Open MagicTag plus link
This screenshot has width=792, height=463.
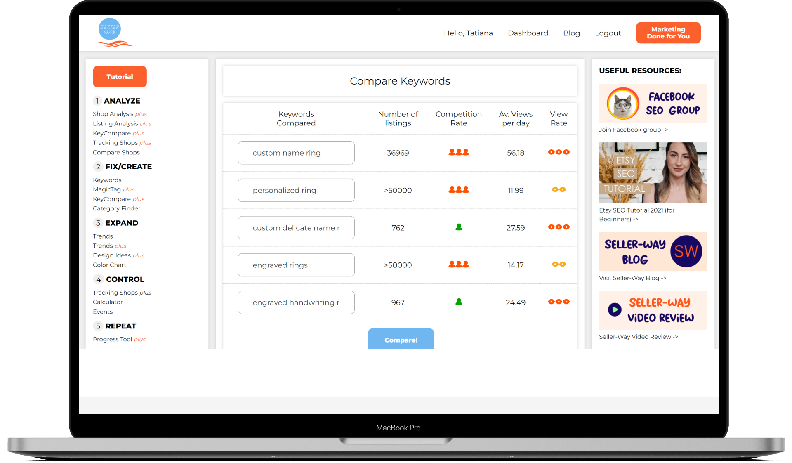tap(113, 189)
